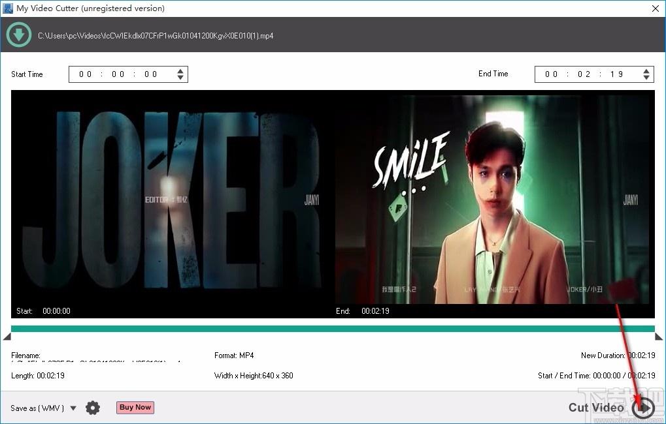
Task: Click the JOKER start frame preview
Action: 171,200
